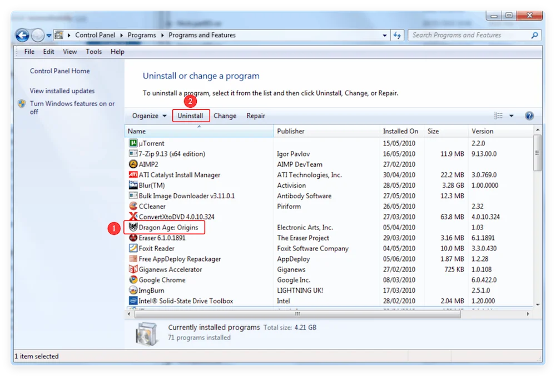Click the 3.28 GB size value
This screenshot has height=376, width=556.
[x=453, y=185]
